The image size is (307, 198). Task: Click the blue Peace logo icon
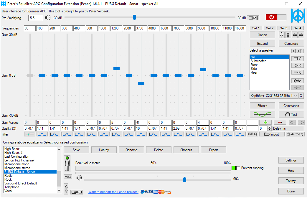pos(298,16)
